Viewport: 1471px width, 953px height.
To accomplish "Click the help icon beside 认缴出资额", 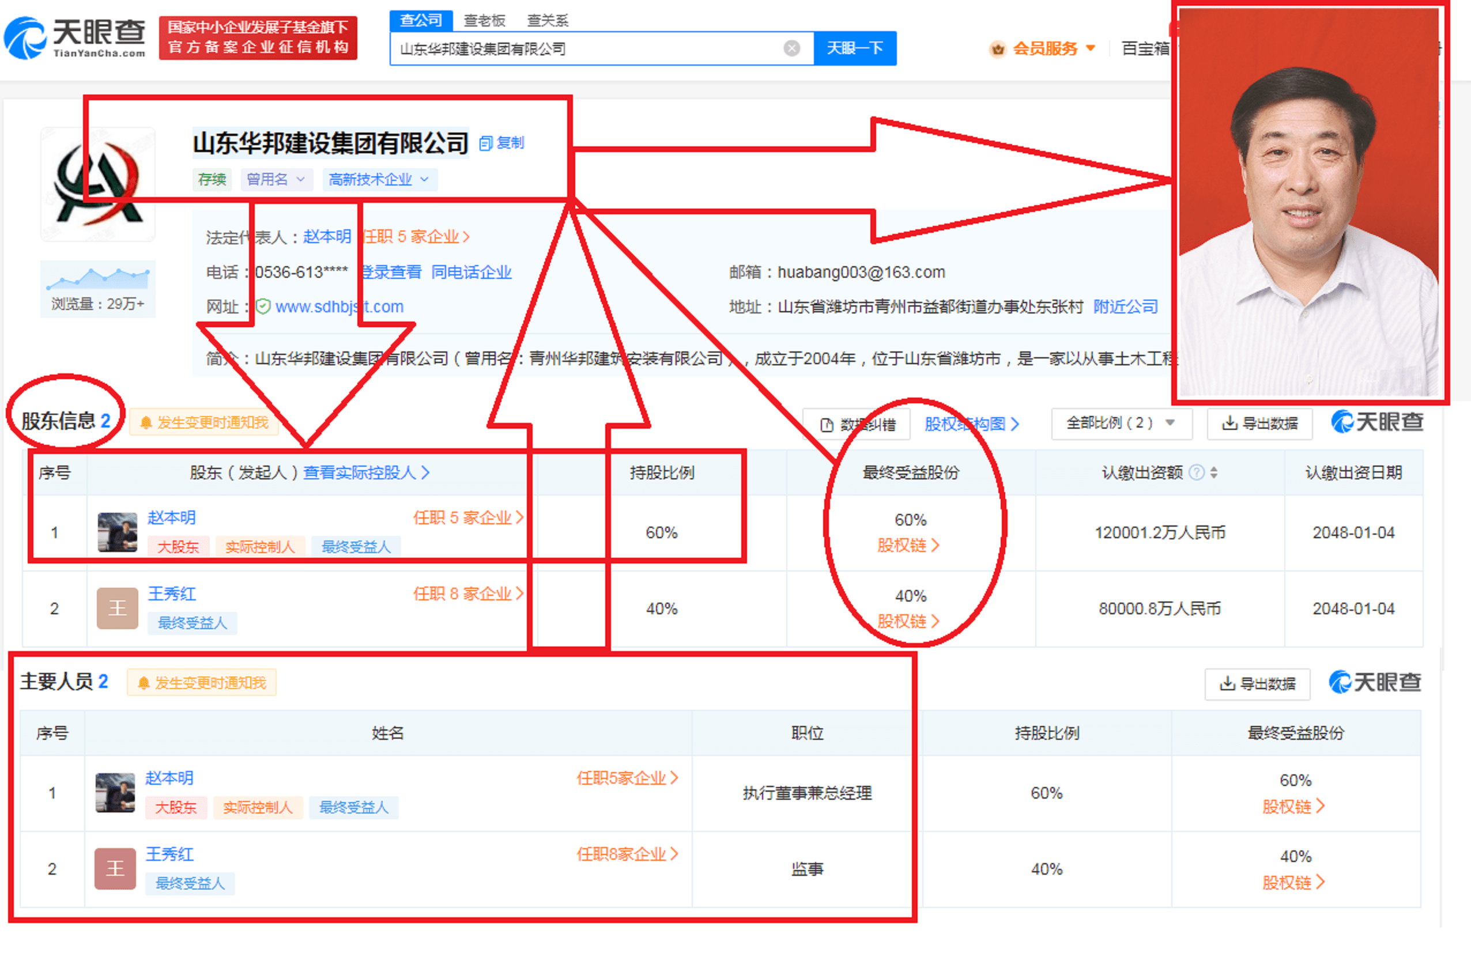I will (1197, 472).
